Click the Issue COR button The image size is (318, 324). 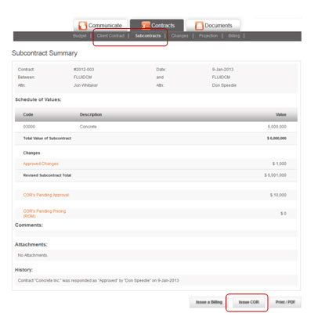click(248, 302)
